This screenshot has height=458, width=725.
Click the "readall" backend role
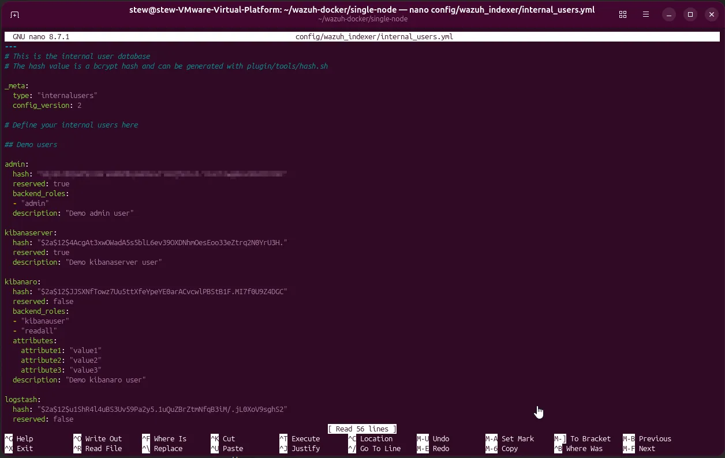[x=39, y=331]
